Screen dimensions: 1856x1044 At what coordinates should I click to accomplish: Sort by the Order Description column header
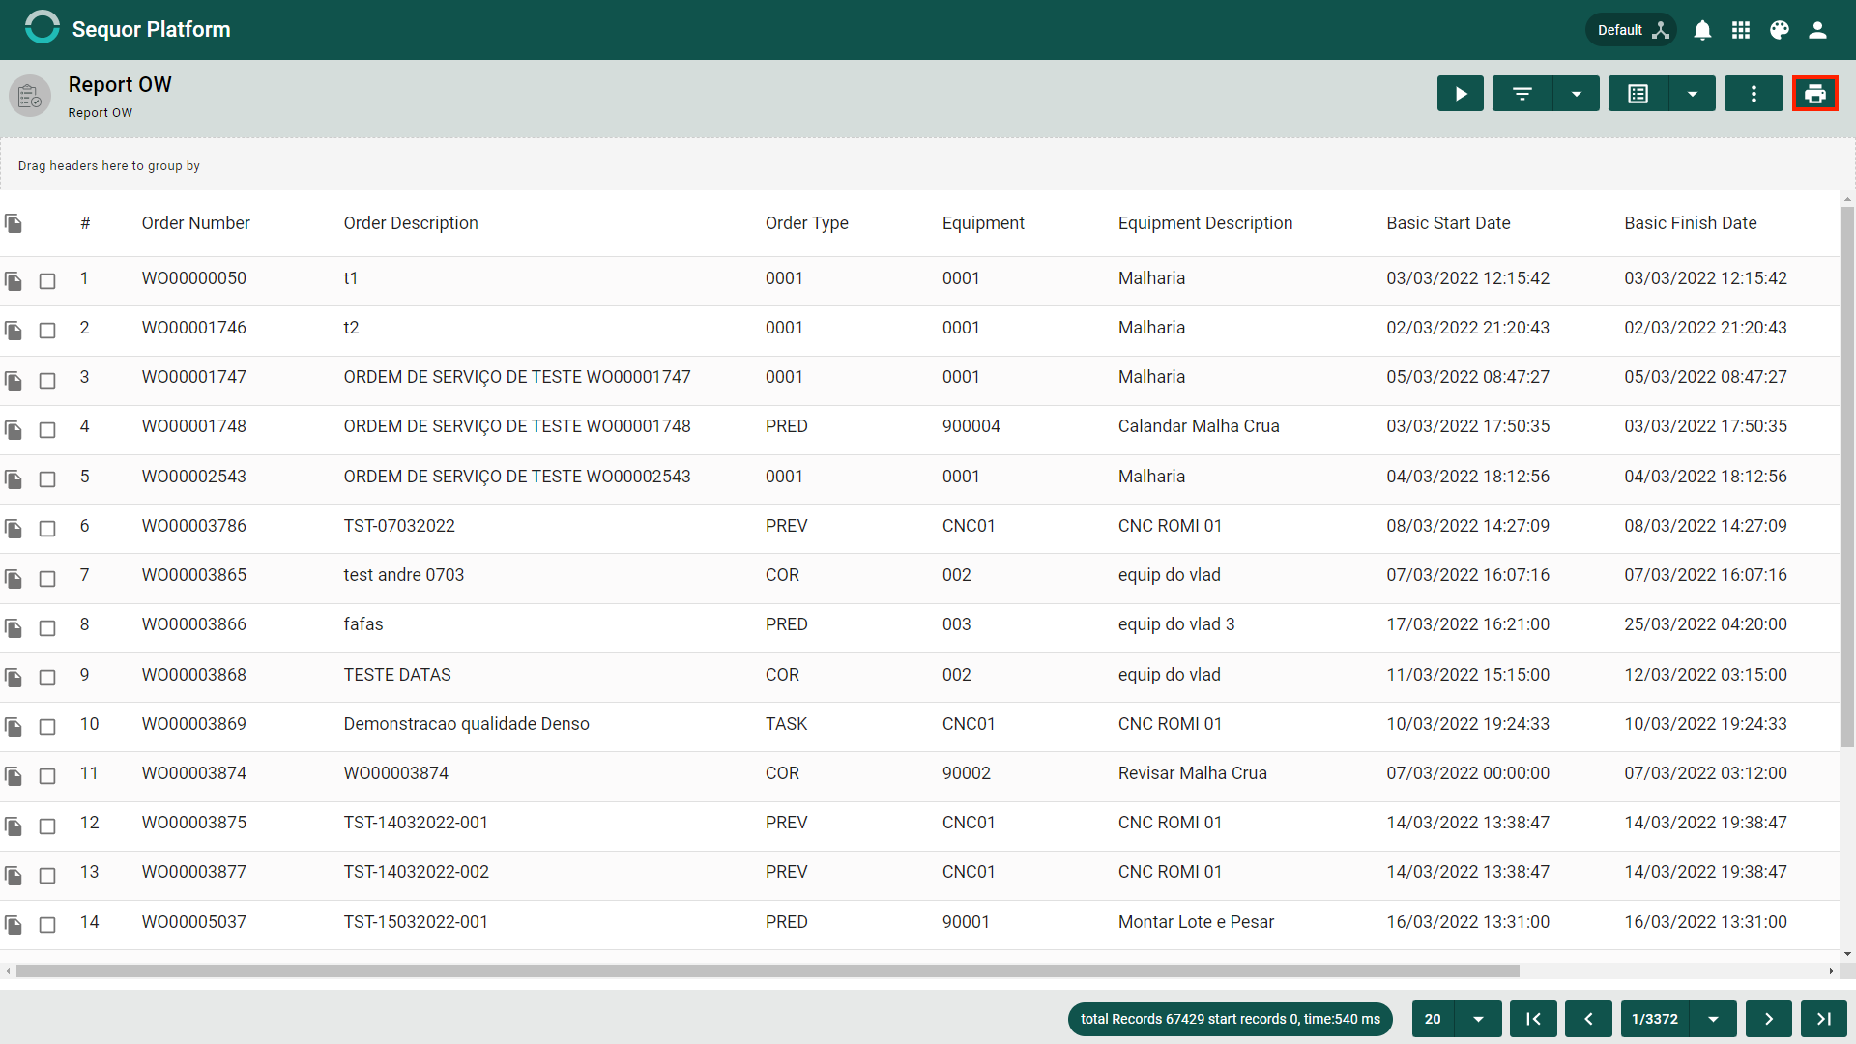tap(411, 223)
